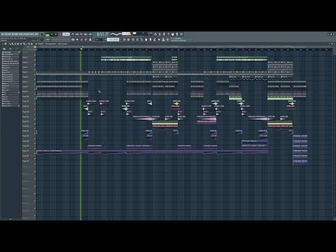Open the FILE menu
Image resolution: width=336 pixels, height=252 pixels.
(2, 34)
